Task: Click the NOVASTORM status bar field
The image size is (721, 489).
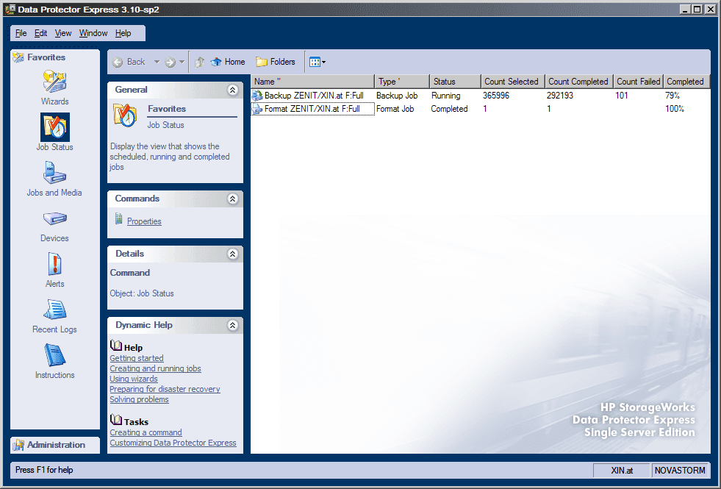Action: tap(680, 470)
